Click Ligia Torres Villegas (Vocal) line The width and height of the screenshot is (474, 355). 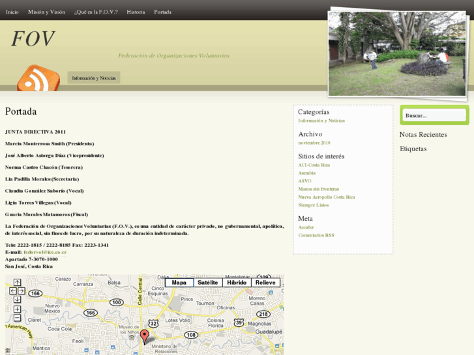tap(38, 203)
